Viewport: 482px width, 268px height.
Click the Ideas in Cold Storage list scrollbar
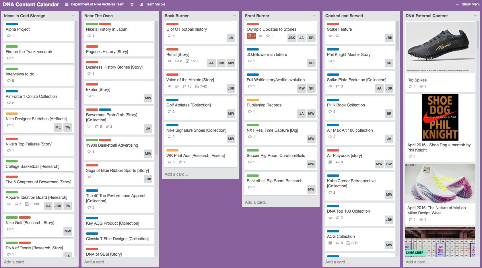(76, 60)
